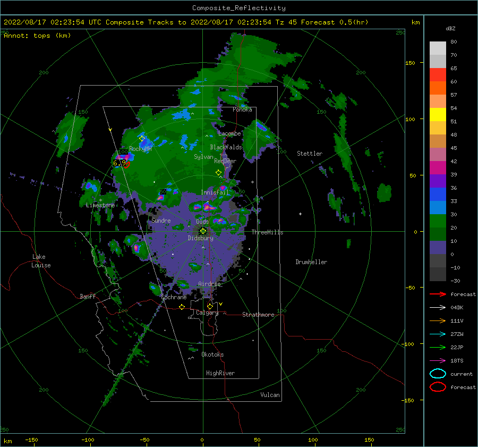Click the Okotoks city label

pos(212,355)
